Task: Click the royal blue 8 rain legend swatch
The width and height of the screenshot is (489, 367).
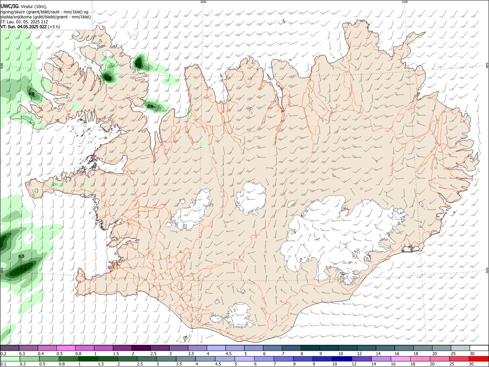Action: click(303, 359)
